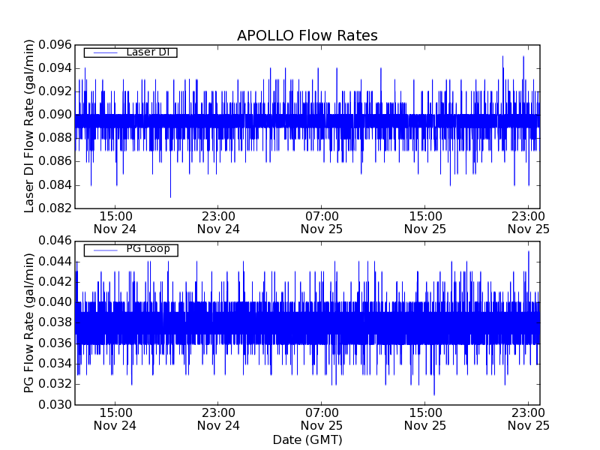The image size is (600, 450).
Task: Click the Date (GMT) x-axis label
Action: pyautogui.click(x=307, y=440)
